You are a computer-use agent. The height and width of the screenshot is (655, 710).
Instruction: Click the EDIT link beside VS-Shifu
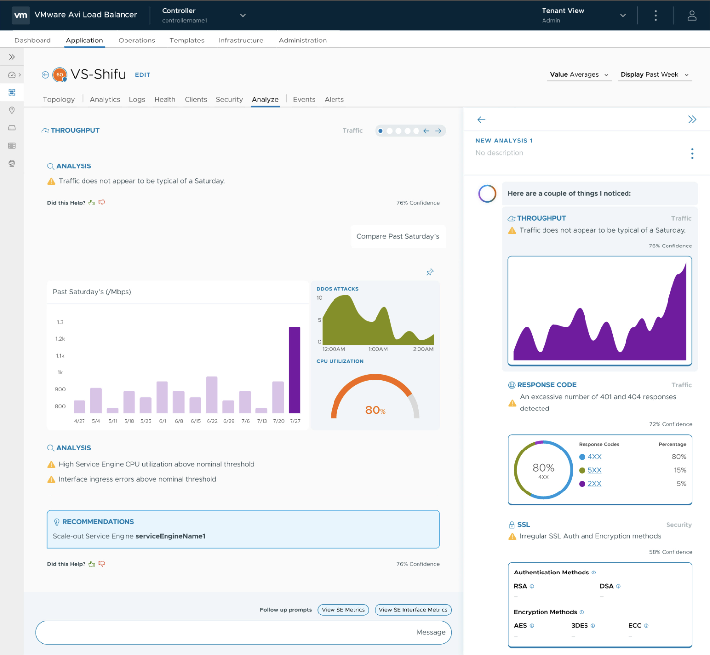[x=143, y=75]
